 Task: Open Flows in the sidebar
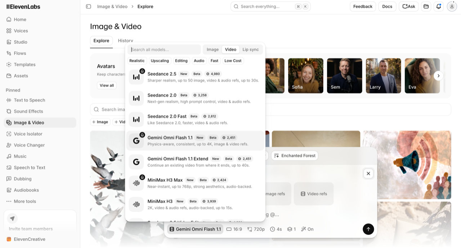[x=40, y=53]
